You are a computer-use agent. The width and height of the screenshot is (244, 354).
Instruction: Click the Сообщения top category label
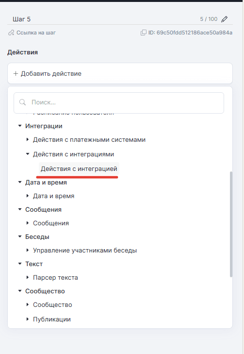click(x=43, y=209)
